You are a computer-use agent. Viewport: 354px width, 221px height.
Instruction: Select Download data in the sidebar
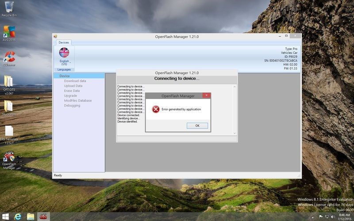pos(75,81)
